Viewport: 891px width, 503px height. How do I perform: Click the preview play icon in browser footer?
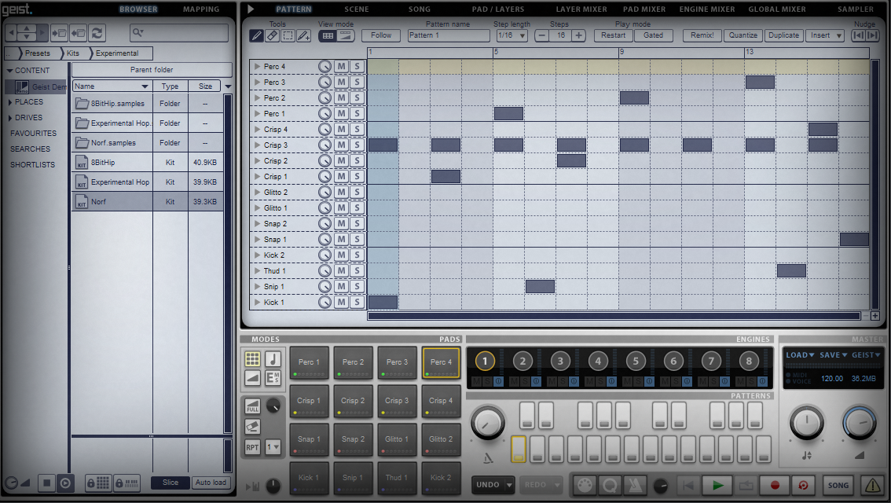(x=65, y=483)
